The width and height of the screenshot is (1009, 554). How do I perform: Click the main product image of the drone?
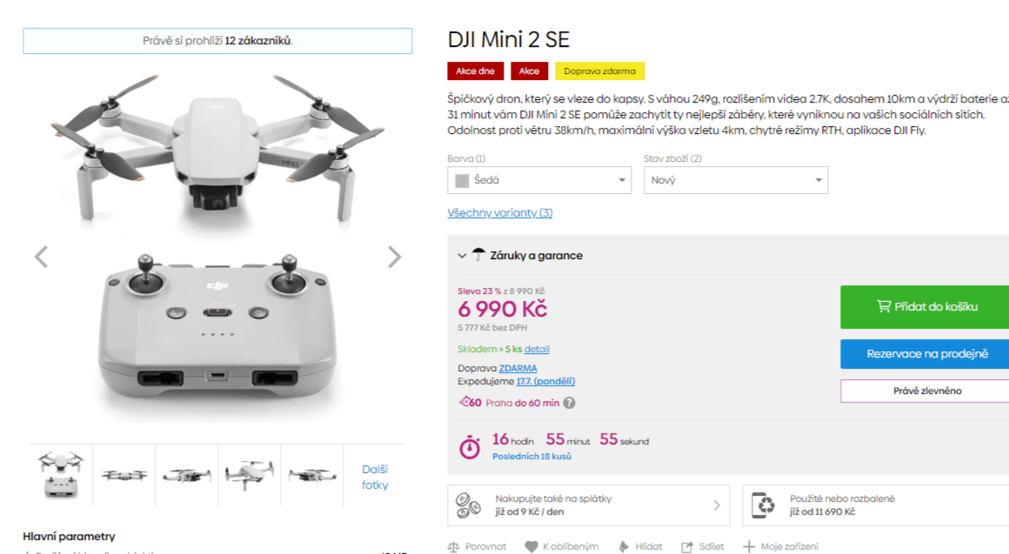(217, 248)
